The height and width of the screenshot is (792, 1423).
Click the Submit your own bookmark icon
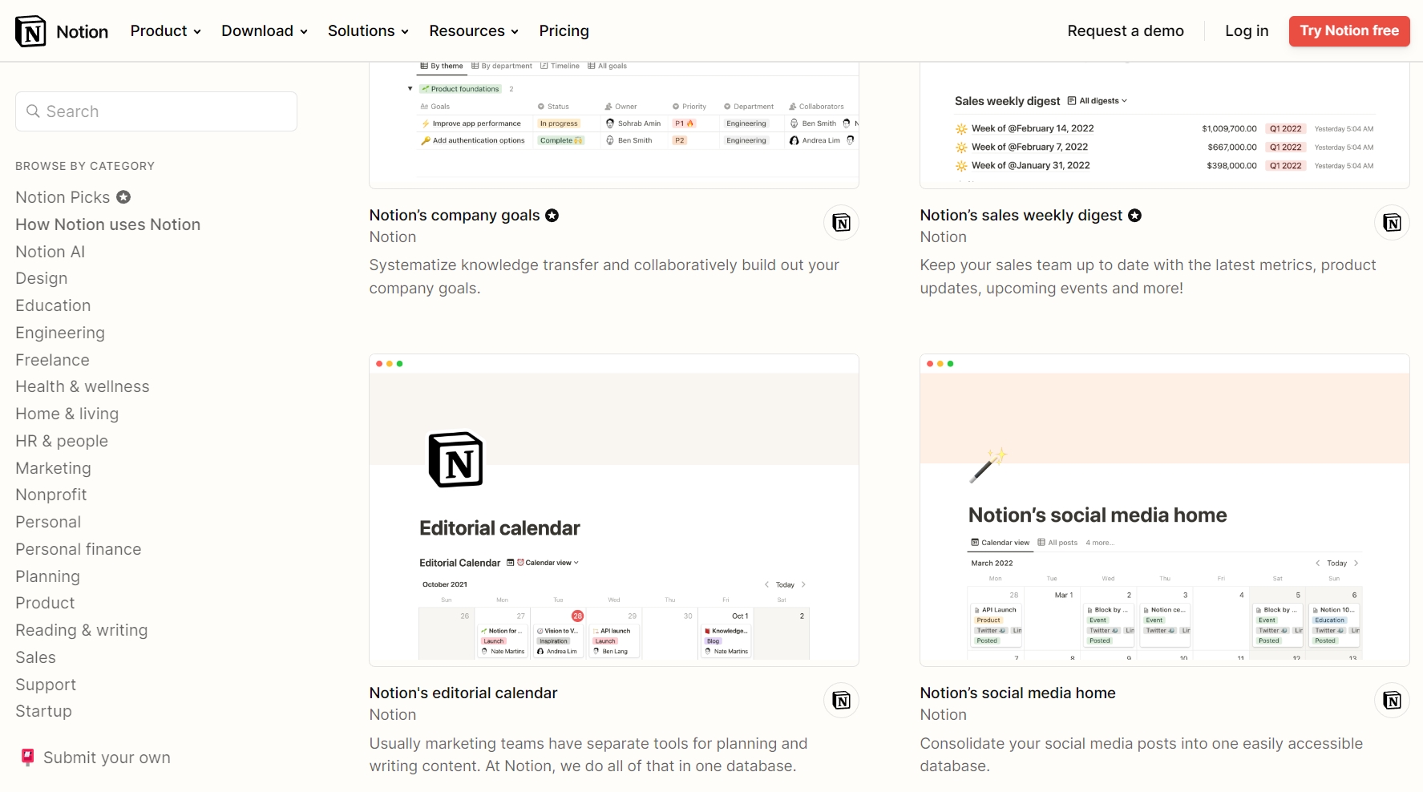point(27,758)
